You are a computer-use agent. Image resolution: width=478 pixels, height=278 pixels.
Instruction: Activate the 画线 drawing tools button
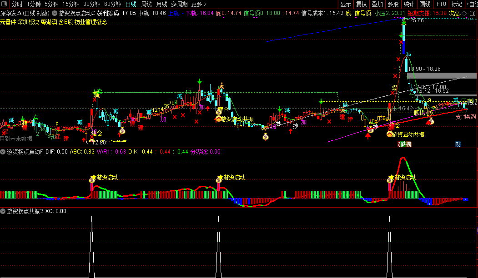425,4
